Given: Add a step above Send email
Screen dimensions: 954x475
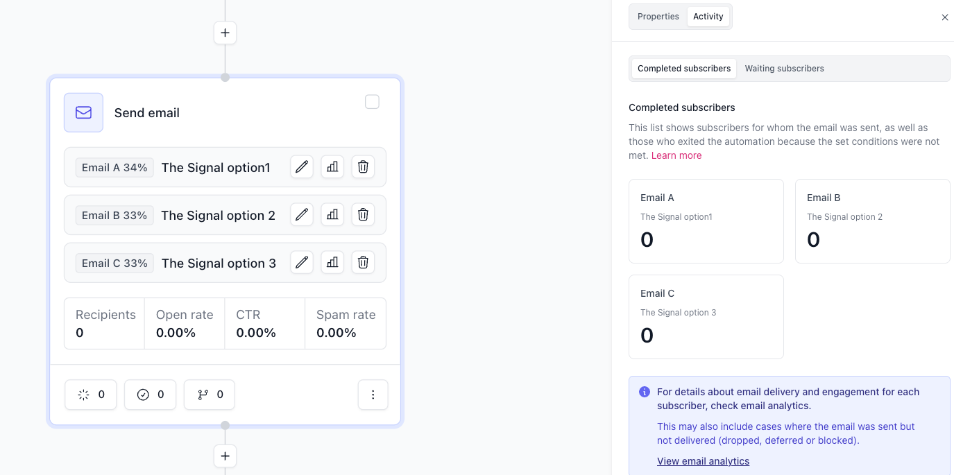Looking at the screenshot, I should pos(225,33).
